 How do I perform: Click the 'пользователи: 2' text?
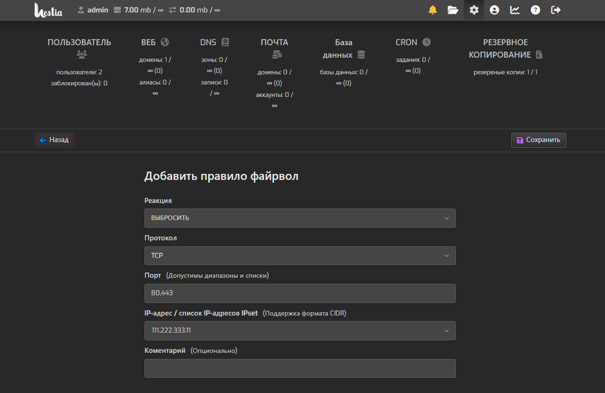coord(79,72)
